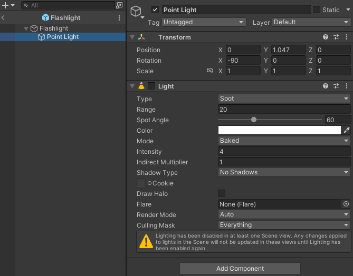Click the plus icon to create object

coord(5,5)
